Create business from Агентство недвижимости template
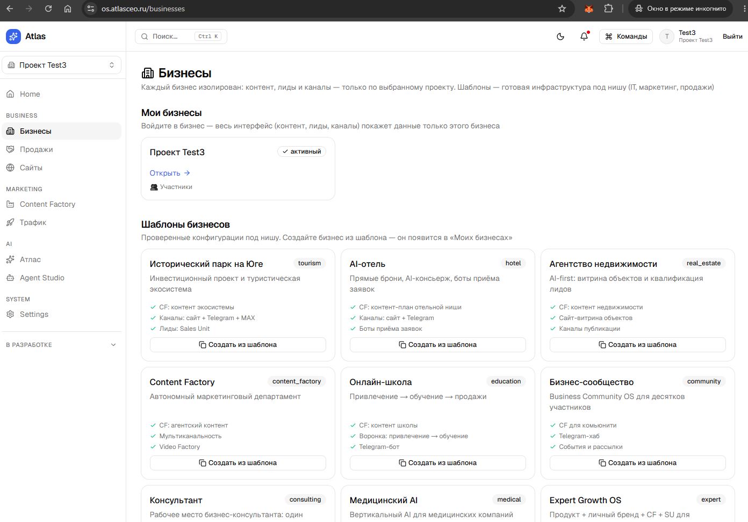 [638, 345]
